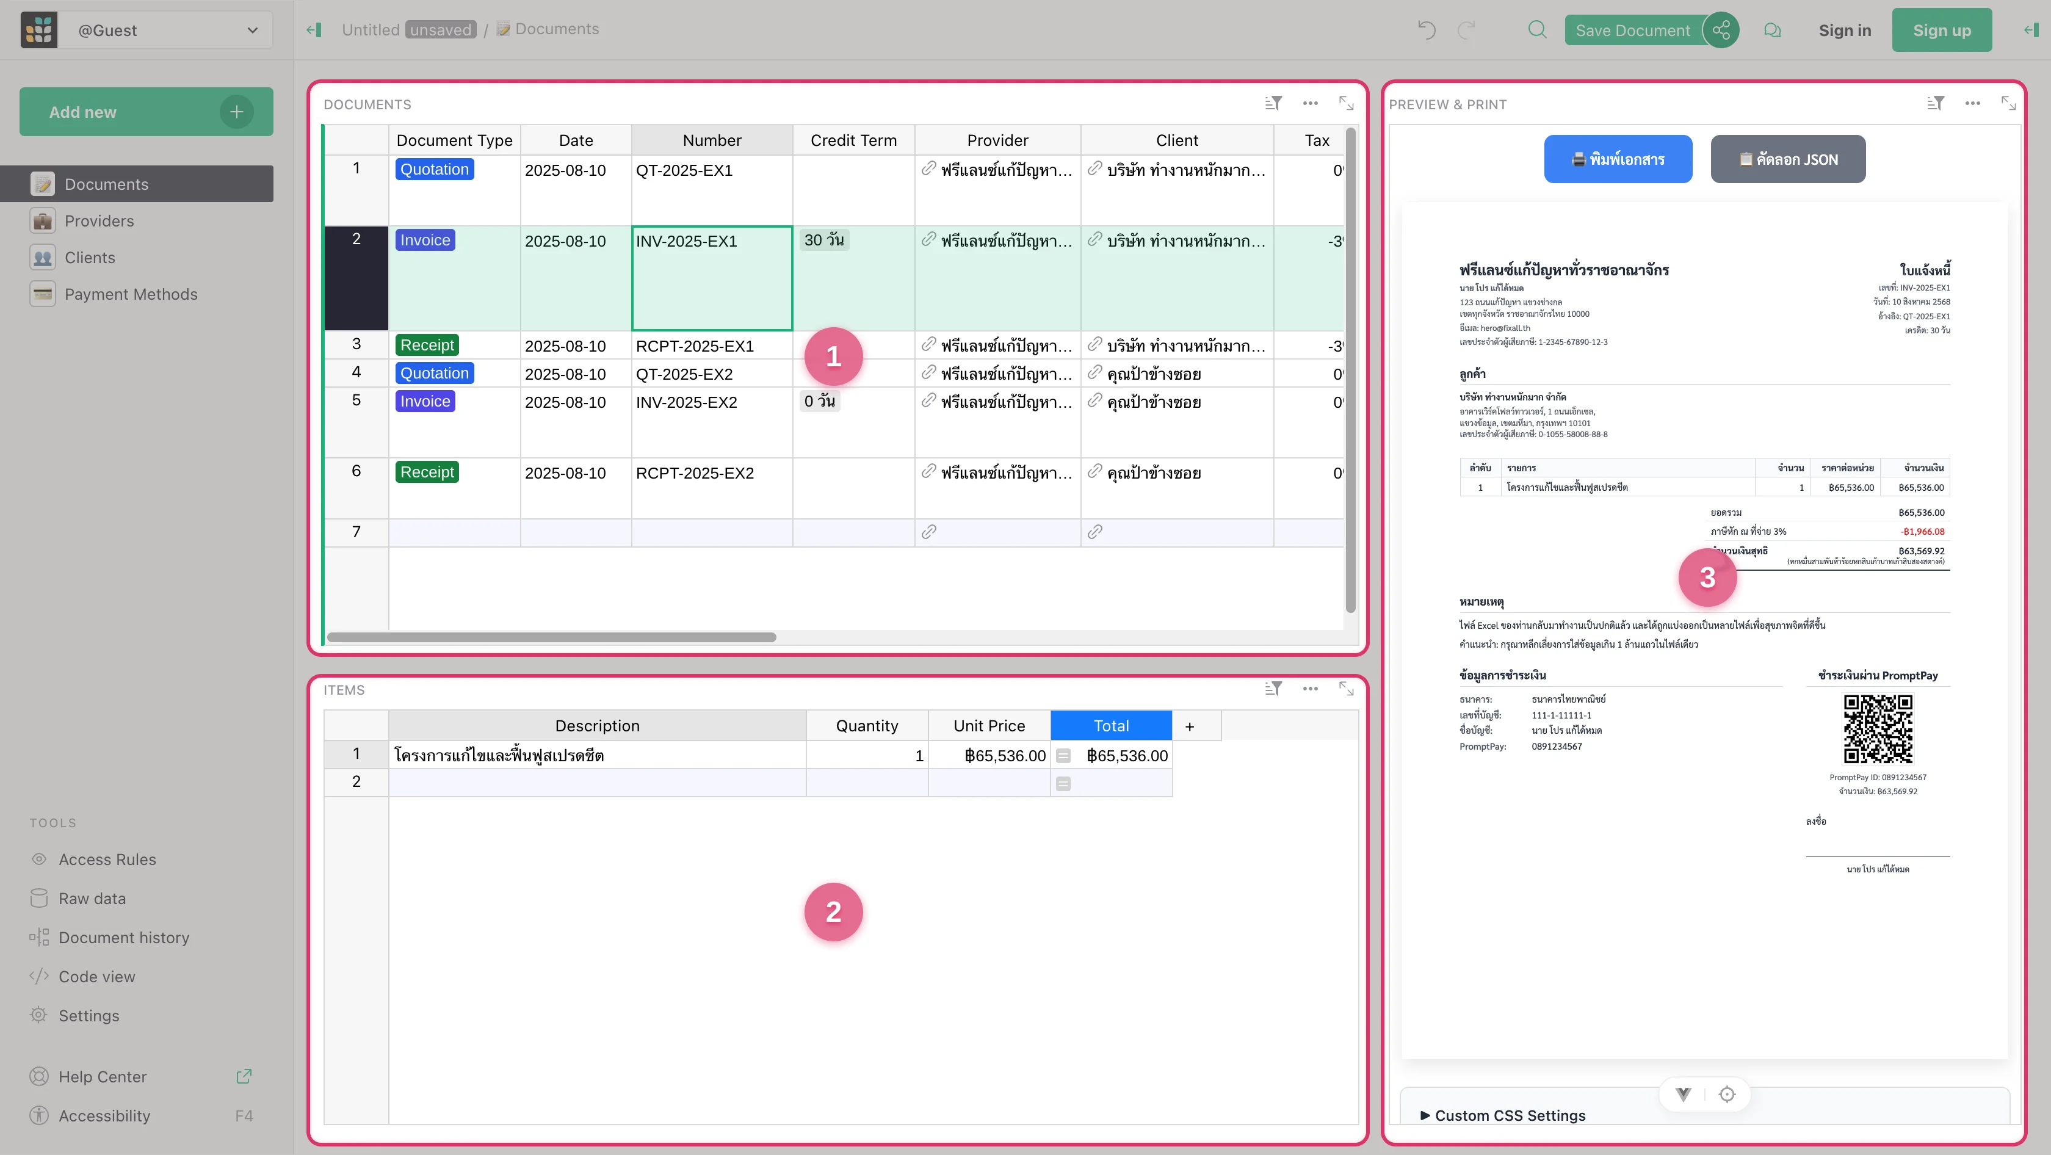Image resolution: width=2051 pixels, height=1155 pixels.
Task: Click the add column plus in Items table
Action: point(1190,726)
